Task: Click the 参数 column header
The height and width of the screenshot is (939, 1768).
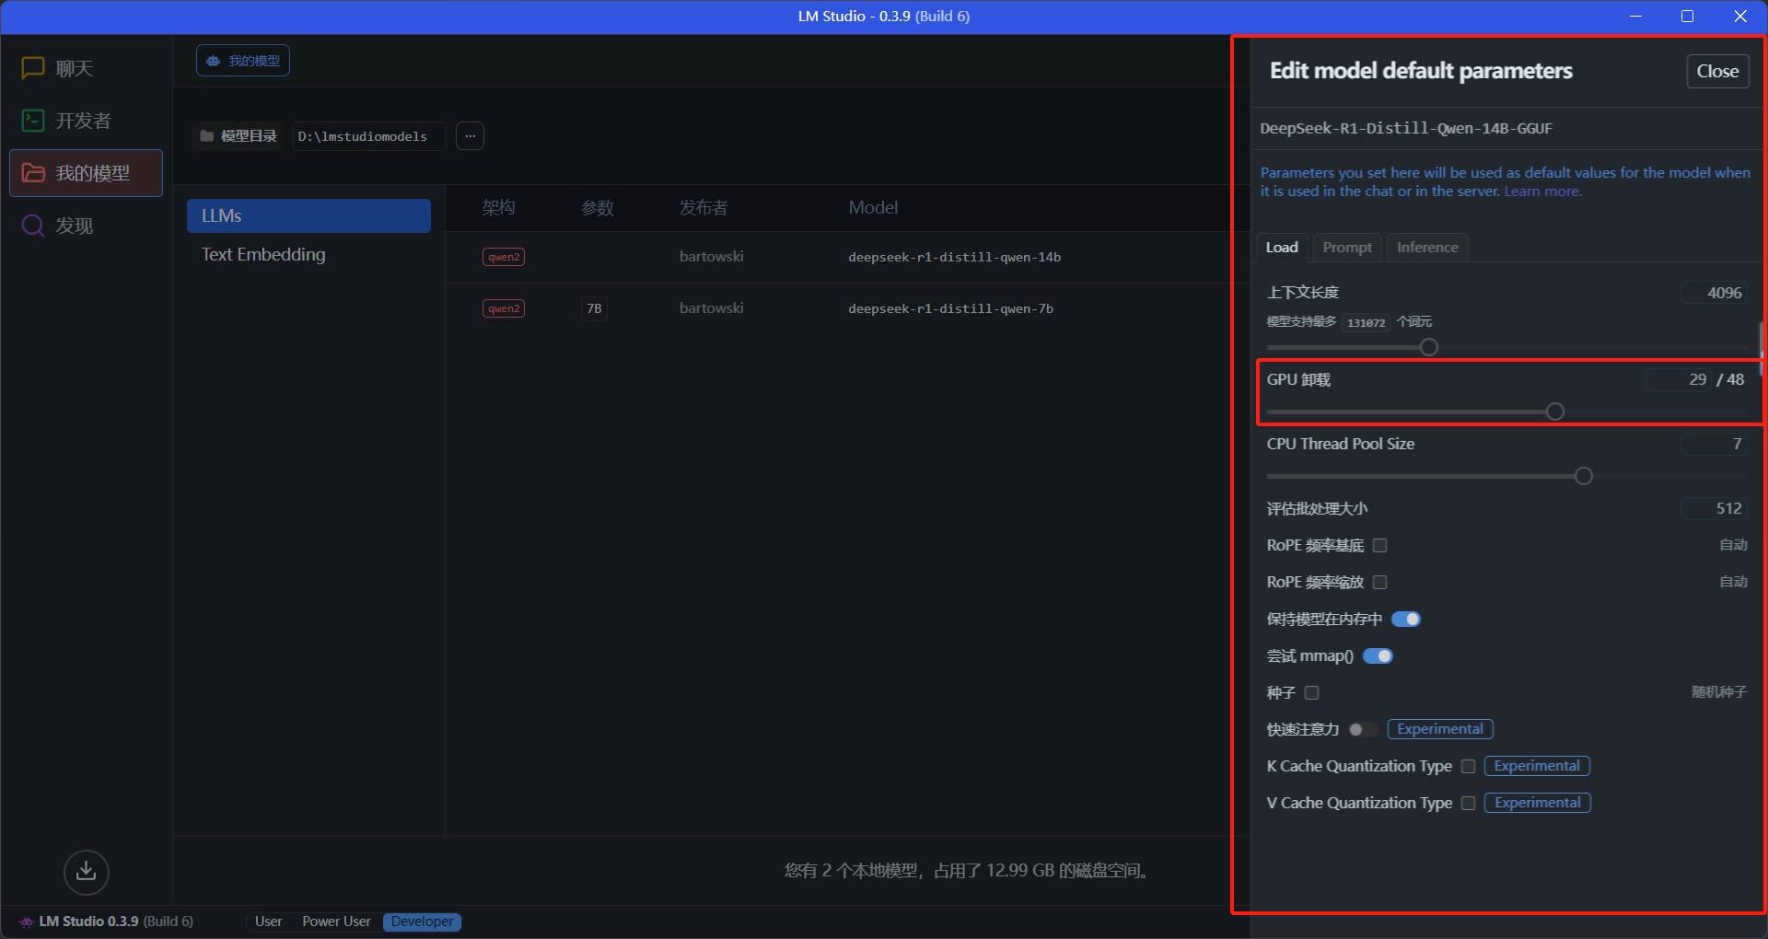Action: tap(598, 208)
